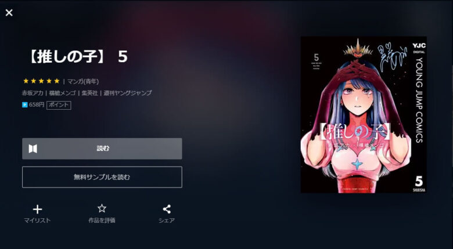The height and width of the screenshot is (249, 453).
Task: Click the title text 【推しの子】 5
Action: tap(77, 56)
